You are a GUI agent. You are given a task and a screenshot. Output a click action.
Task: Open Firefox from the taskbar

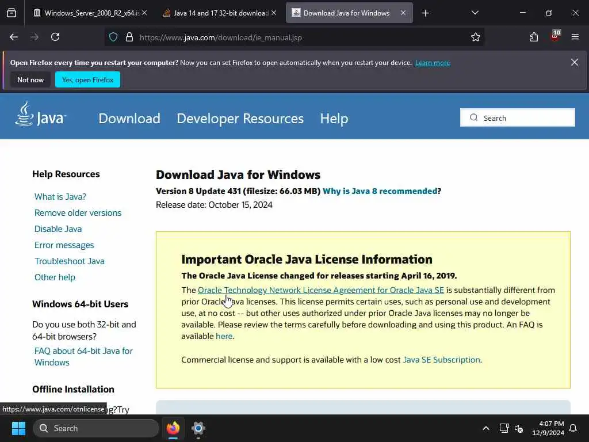click(173, 428)
